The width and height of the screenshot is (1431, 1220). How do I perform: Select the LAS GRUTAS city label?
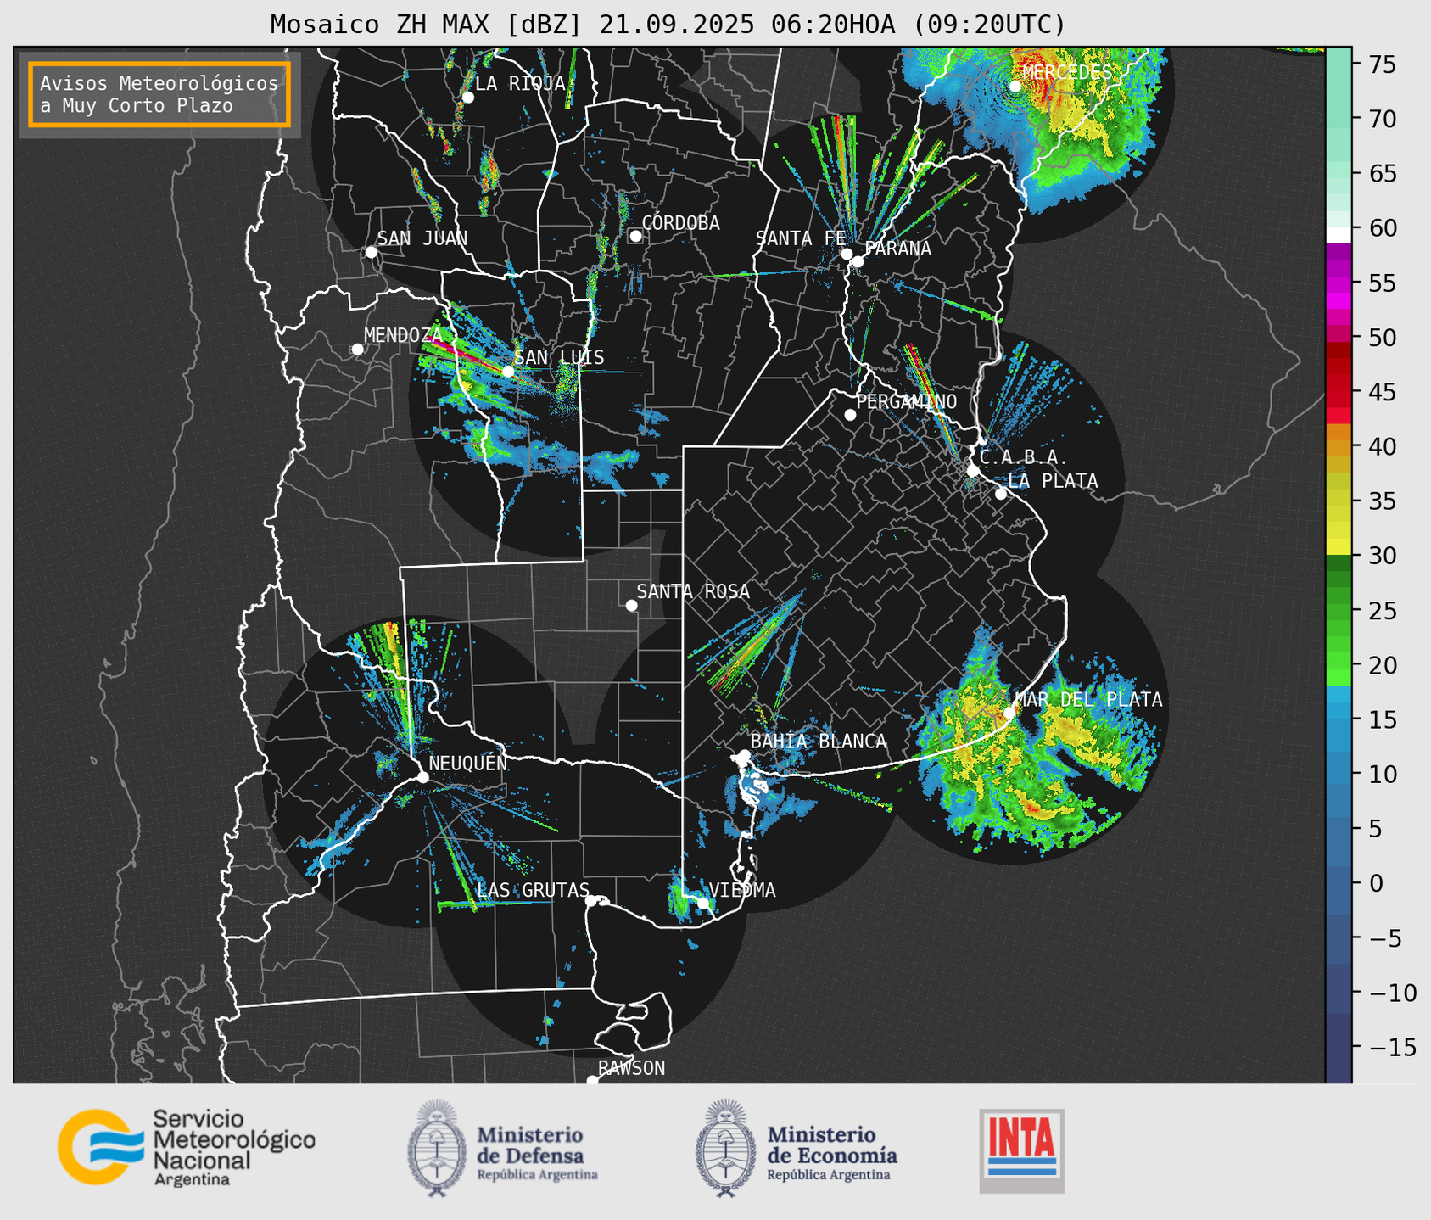[x=533, y=890]
